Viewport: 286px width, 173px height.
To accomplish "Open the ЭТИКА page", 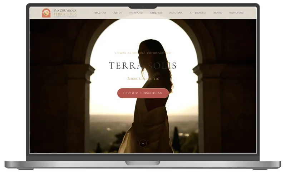I will pyautogui.click(x=217, y=13).
